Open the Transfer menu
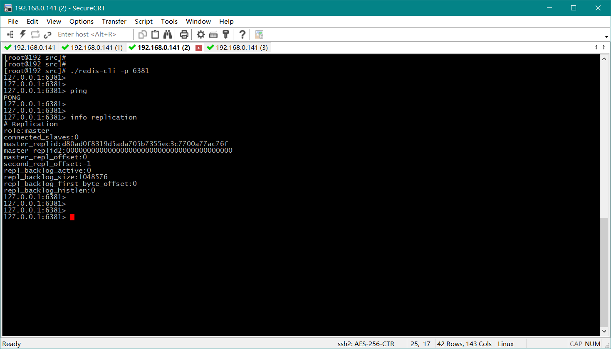This screenshot has width=611, height=349. (114, 22)
